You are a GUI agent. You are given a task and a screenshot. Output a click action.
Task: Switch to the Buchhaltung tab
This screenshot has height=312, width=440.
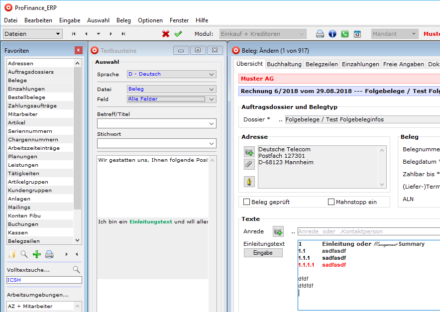284,64
